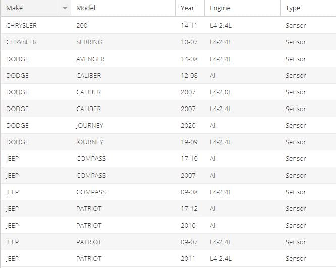Select the Caliber 2007 L4-2.0L row
This screenshot has width=336, height=268.
click(169, 92)
